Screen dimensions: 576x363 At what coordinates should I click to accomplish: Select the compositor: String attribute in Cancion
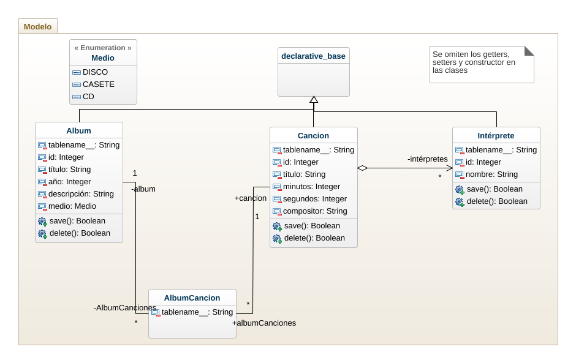click(315, 211)
